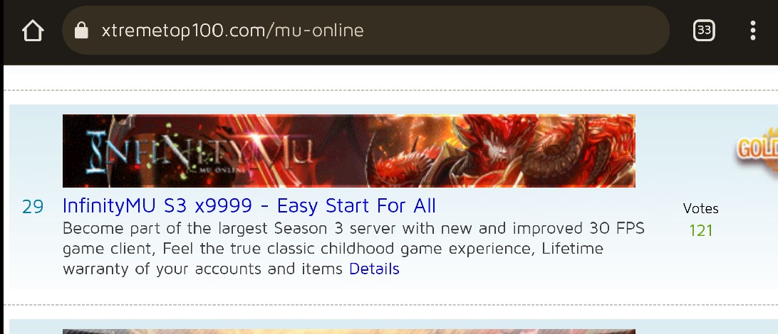Open the browser three-dot overflow menu
778x334 pixels.
click(752, 31)
